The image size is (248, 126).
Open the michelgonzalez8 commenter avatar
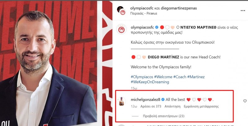pyautogui.click(x=122, y=101)
